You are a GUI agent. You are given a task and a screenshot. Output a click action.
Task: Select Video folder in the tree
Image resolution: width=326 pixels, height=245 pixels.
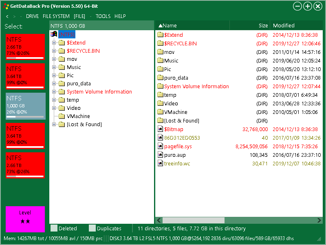(74, 108)
